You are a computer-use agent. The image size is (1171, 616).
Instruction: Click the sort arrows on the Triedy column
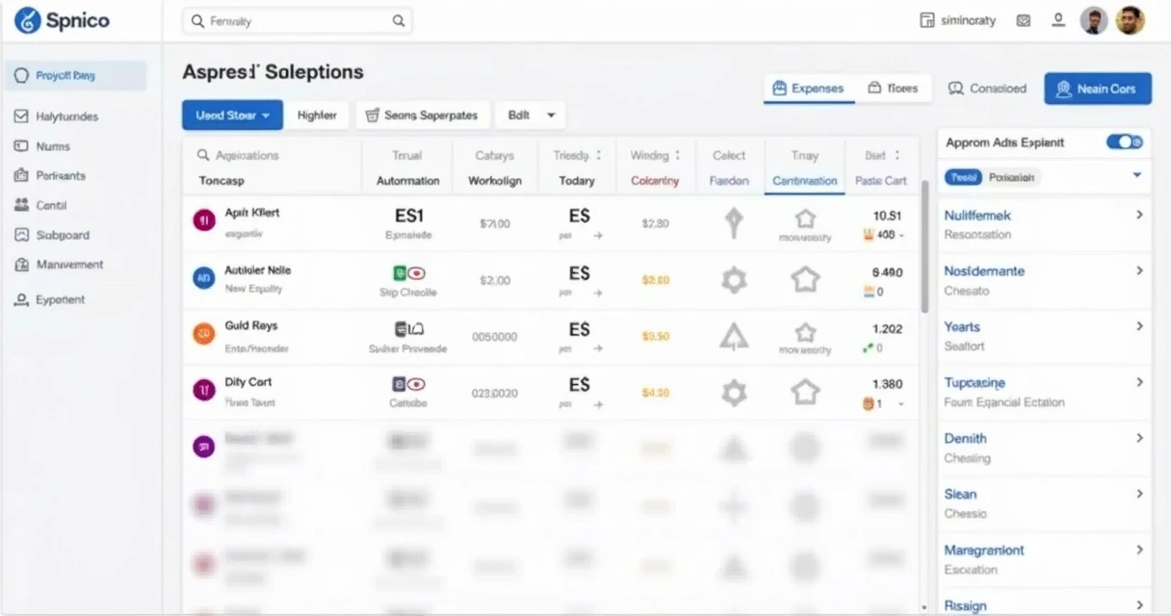click(x=599, y=155)
